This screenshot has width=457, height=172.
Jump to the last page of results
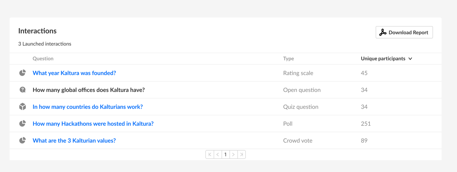click(x=242, y=155)
